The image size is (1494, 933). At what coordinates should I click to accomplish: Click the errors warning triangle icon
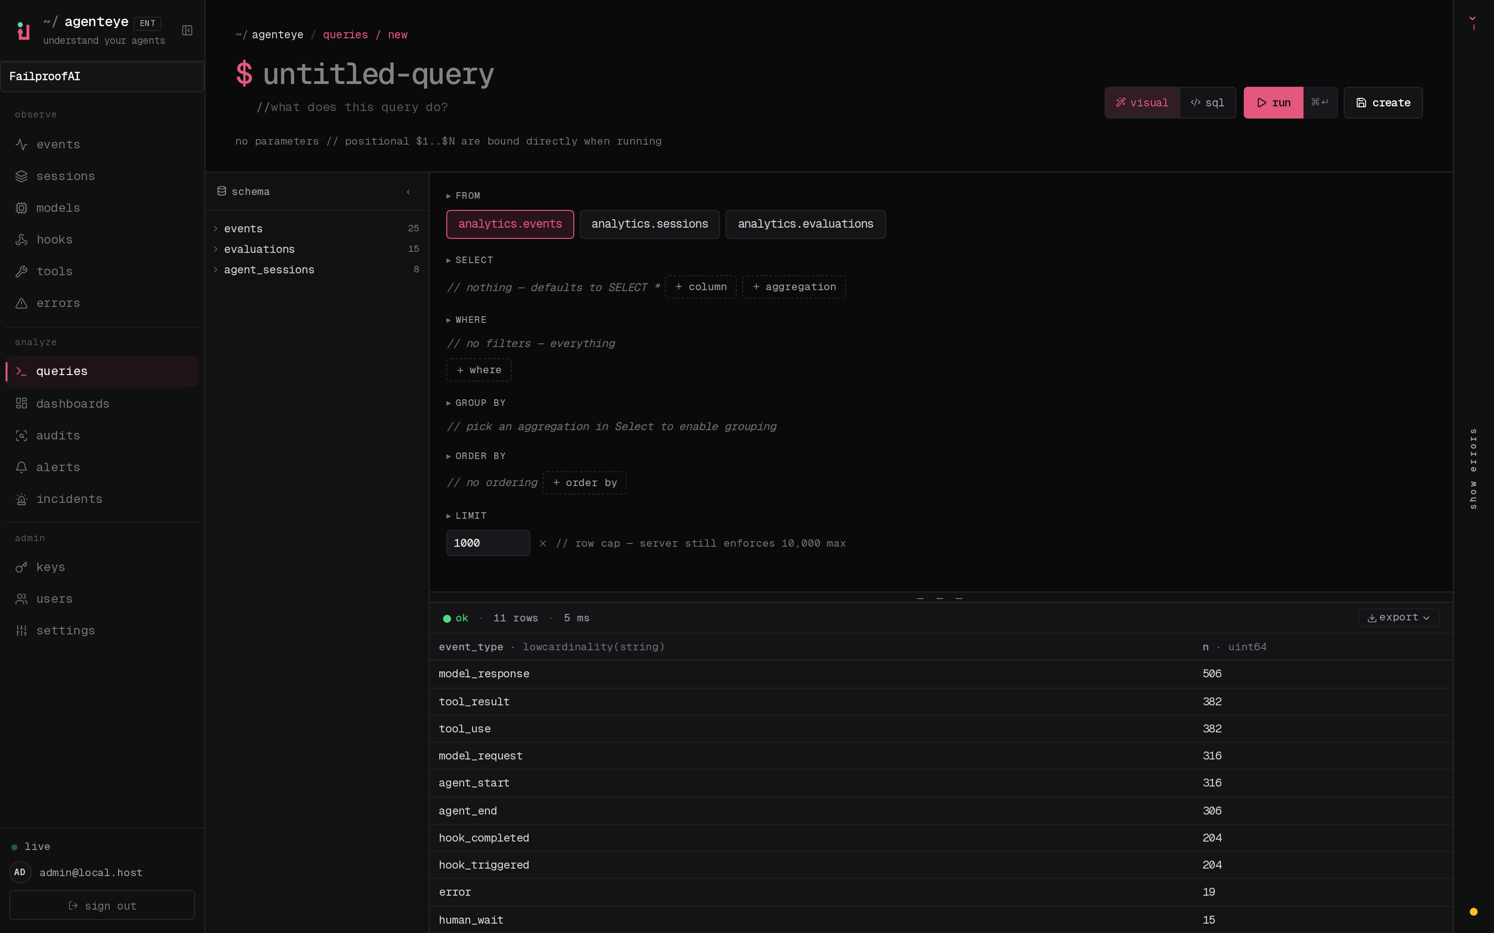pos(21,303)
